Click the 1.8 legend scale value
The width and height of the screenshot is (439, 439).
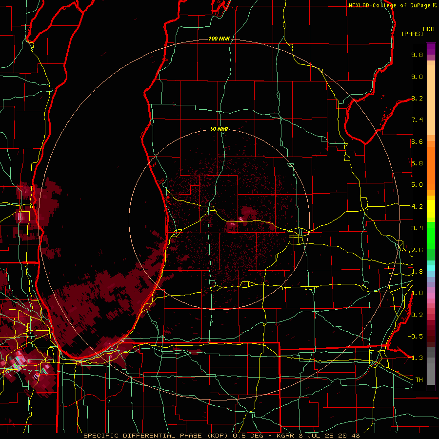(417, 272)
